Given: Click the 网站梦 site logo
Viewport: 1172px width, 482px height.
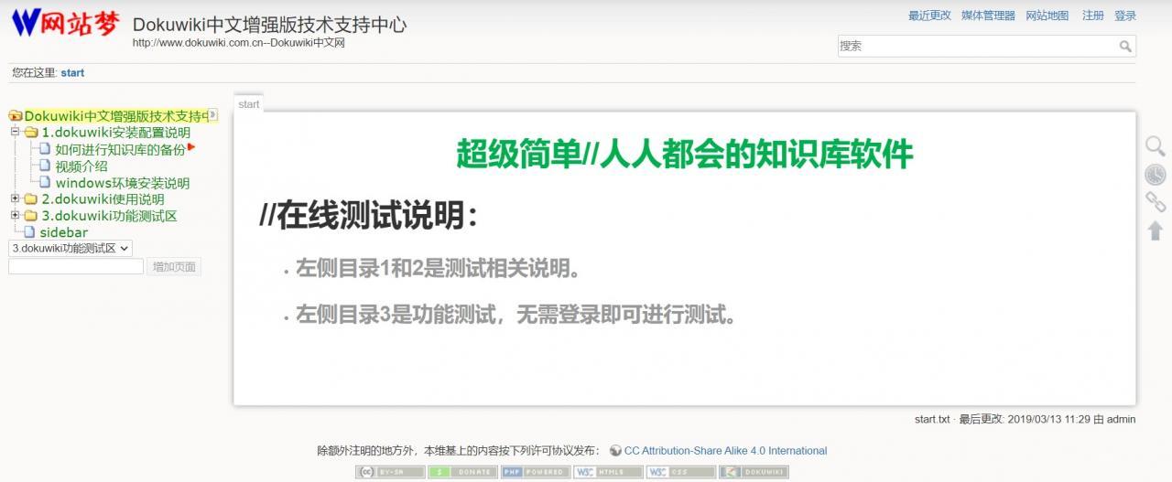Looking at the screenshot, I should (x=65, y=23).
